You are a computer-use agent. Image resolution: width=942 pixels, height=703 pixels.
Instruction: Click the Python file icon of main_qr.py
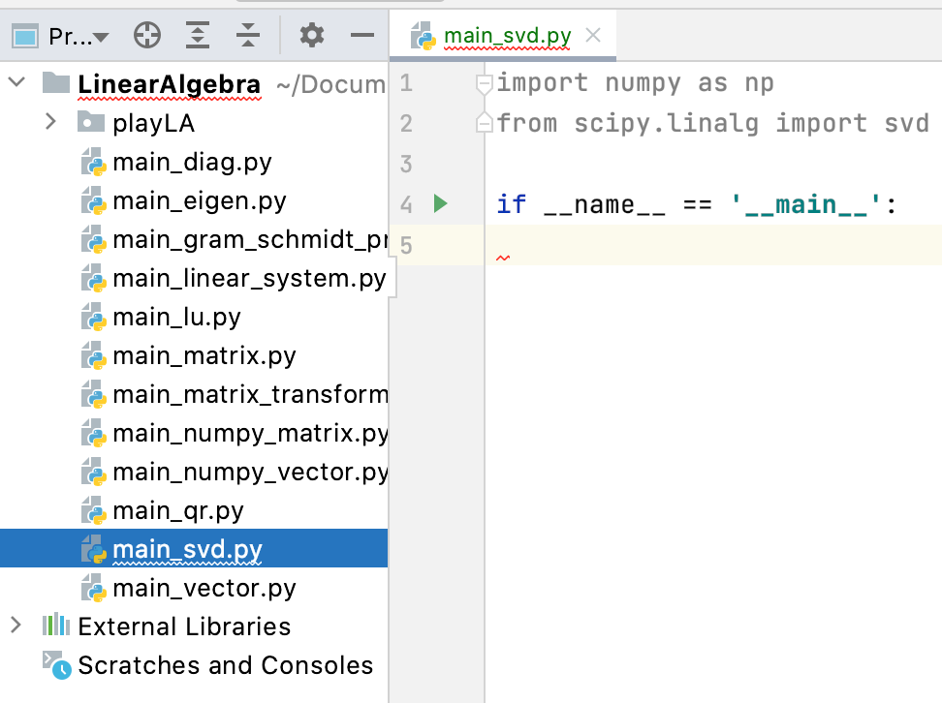pos(94,510)
